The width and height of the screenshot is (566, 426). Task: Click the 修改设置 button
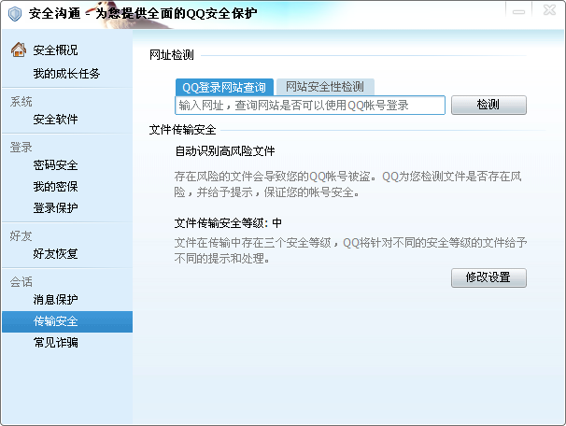pos(488,277)
